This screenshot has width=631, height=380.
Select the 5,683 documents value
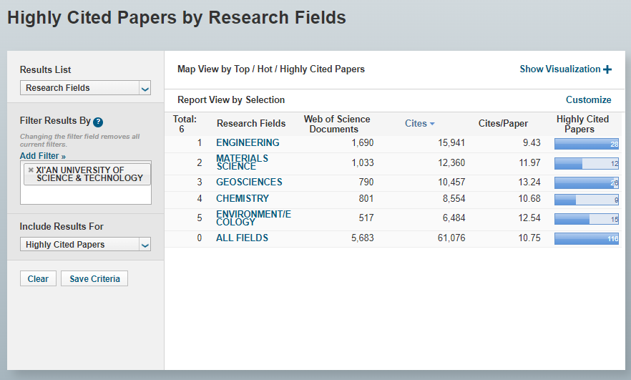(x=362, y=238)
